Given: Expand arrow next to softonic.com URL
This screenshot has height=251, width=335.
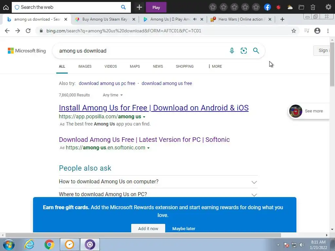Looking at the screenshot, I should click(x=148, y=148).
